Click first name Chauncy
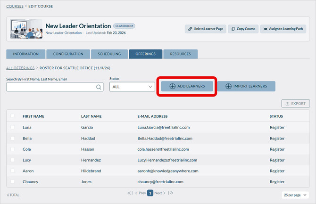The height and width of the screenshot is (204, 316). tap(31, 182)
